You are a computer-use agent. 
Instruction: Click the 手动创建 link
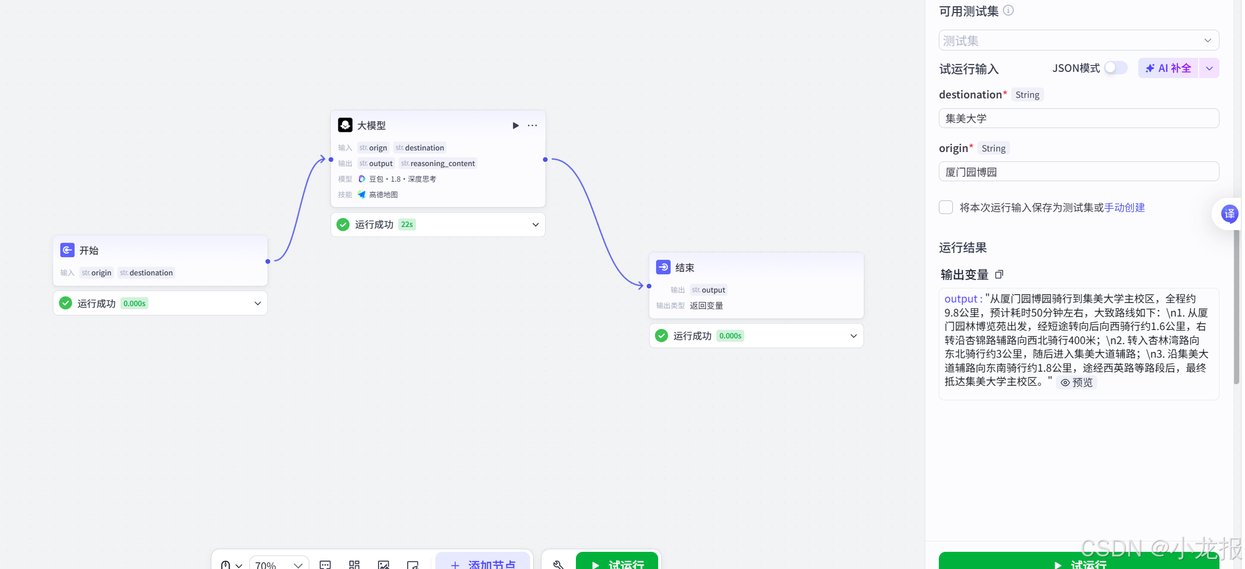coord(1124,208)
